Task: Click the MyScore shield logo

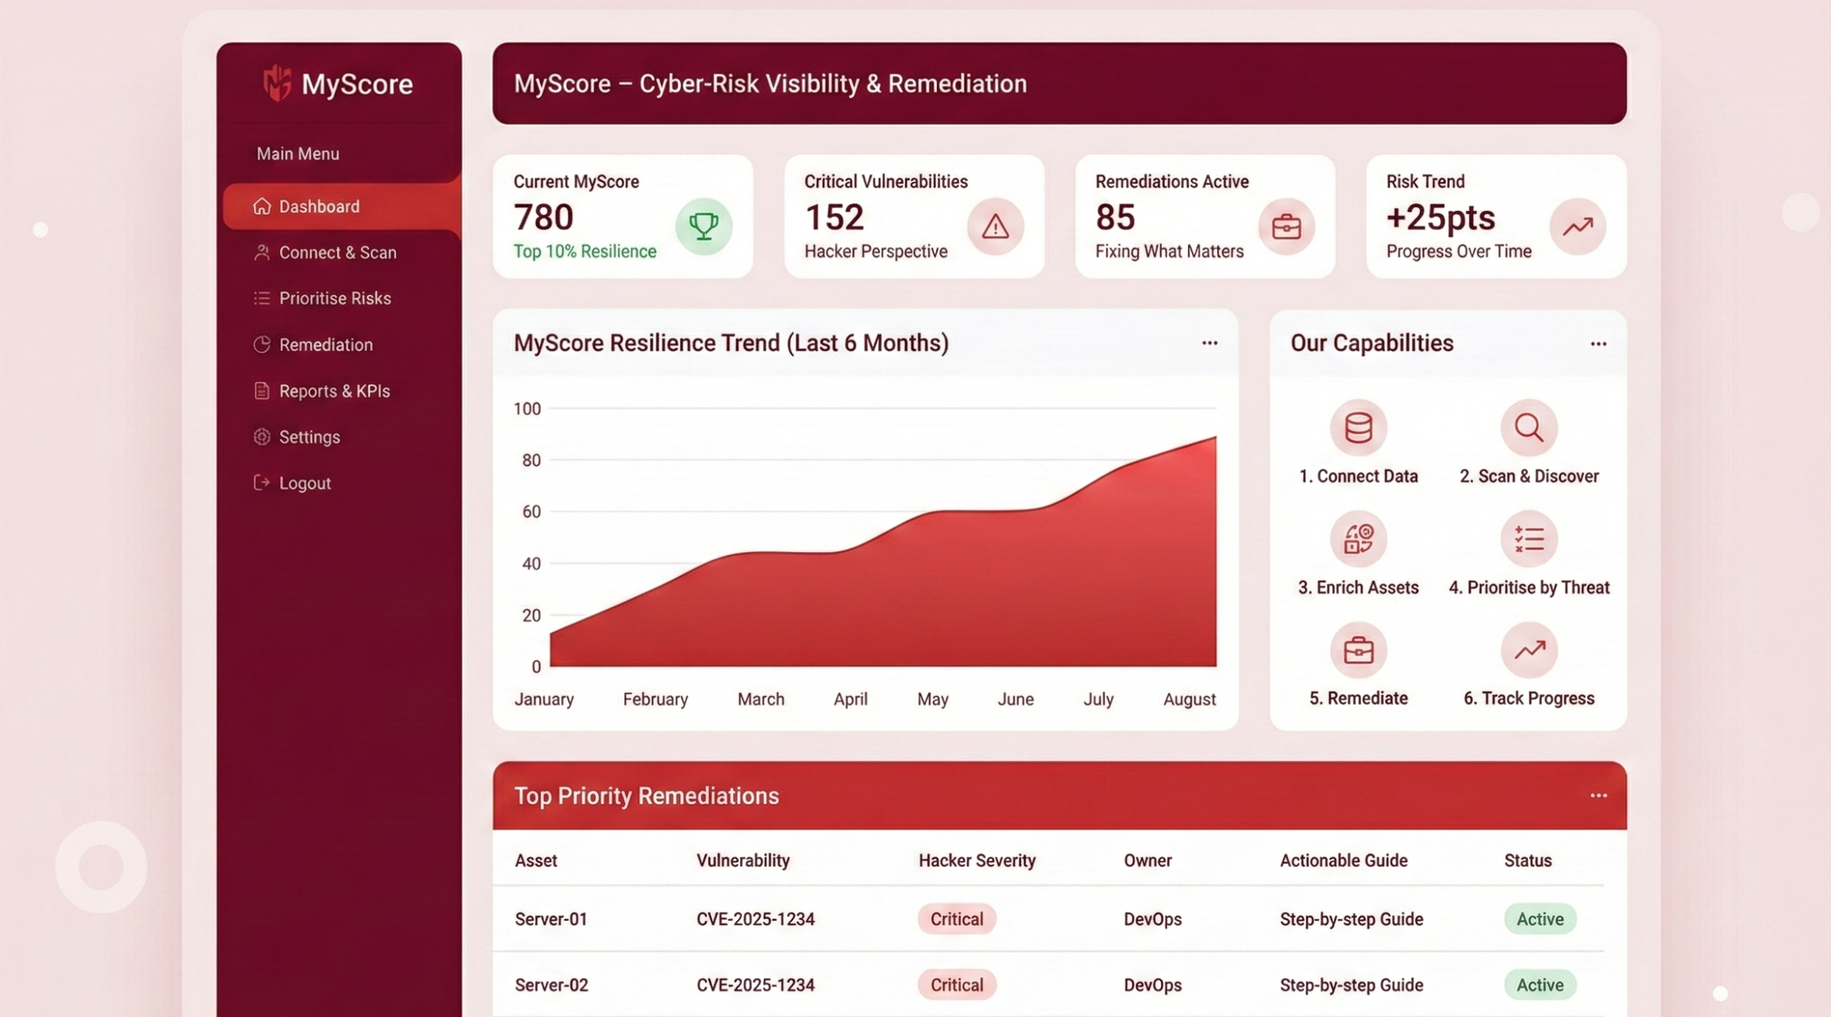Action: [x=275, y=82]
